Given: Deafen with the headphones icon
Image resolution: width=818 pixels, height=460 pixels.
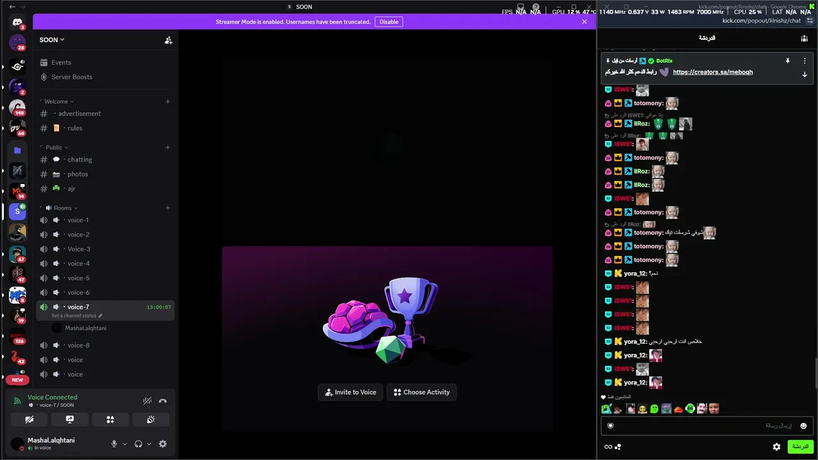Looking at the screenshot, I should 138,444.
